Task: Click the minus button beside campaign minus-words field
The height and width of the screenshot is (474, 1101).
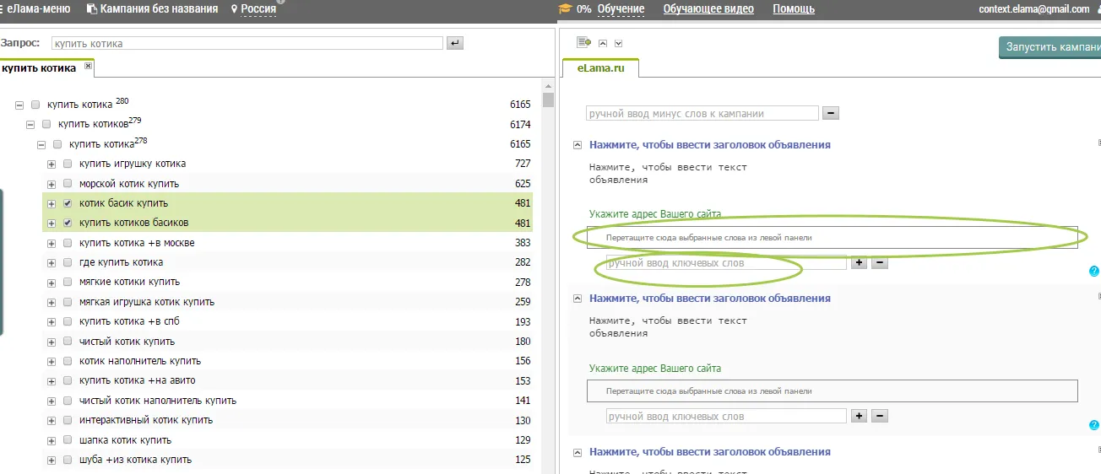Action: [x=830, y=113]
